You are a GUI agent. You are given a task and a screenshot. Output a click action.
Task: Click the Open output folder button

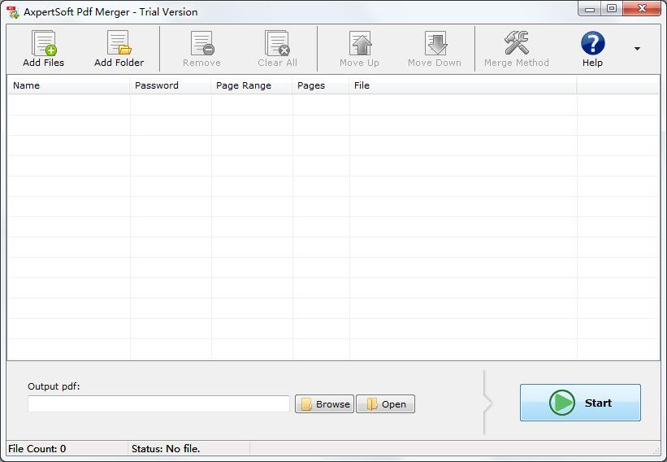pyautogui.click(x=385, y=404)
